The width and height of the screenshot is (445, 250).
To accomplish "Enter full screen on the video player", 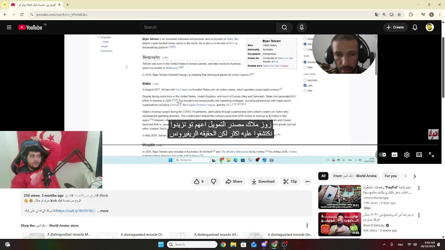I will (431, 155).
